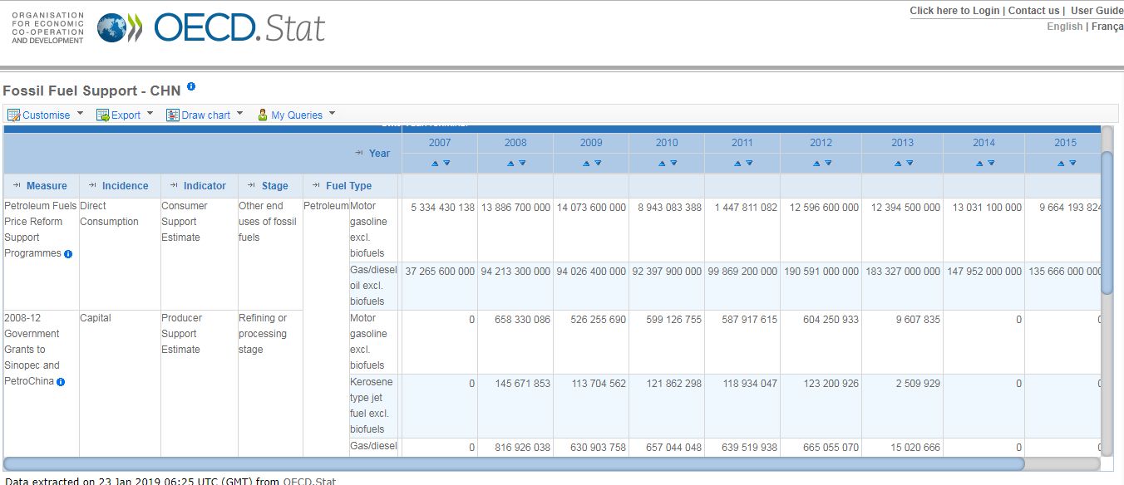Image resolution: width=1124 pixels, height=485 pixels.
Task: Sort 2008 column descending arrow
Action: coord(522,164)
